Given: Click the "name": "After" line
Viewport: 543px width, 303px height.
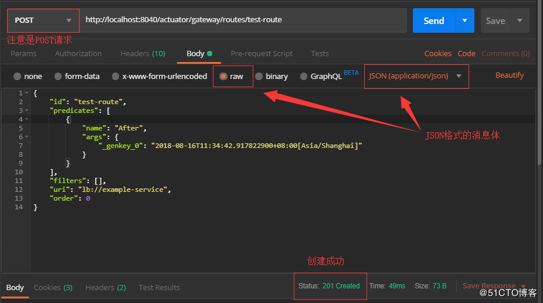Looking at the screenshot, I should point(114,128).
